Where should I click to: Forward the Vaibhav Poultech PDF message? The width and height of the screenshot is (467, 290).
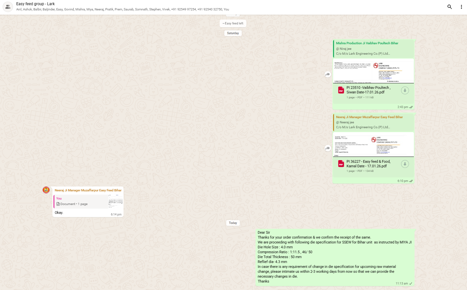click(x=328, y=75)
